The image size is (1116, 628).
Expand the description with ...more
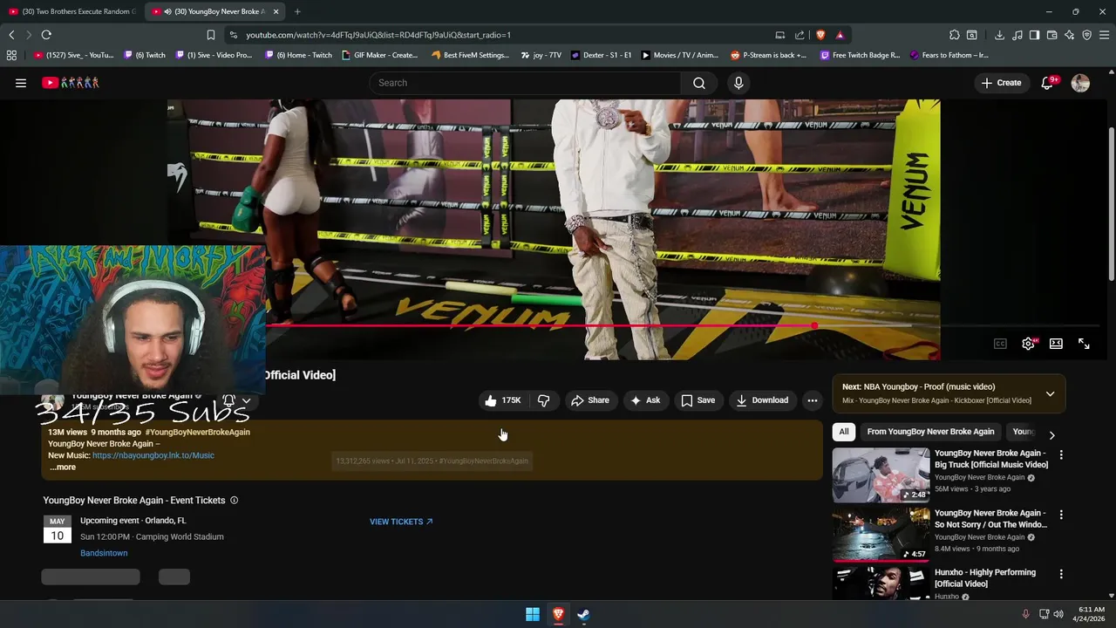click(63, 468)
